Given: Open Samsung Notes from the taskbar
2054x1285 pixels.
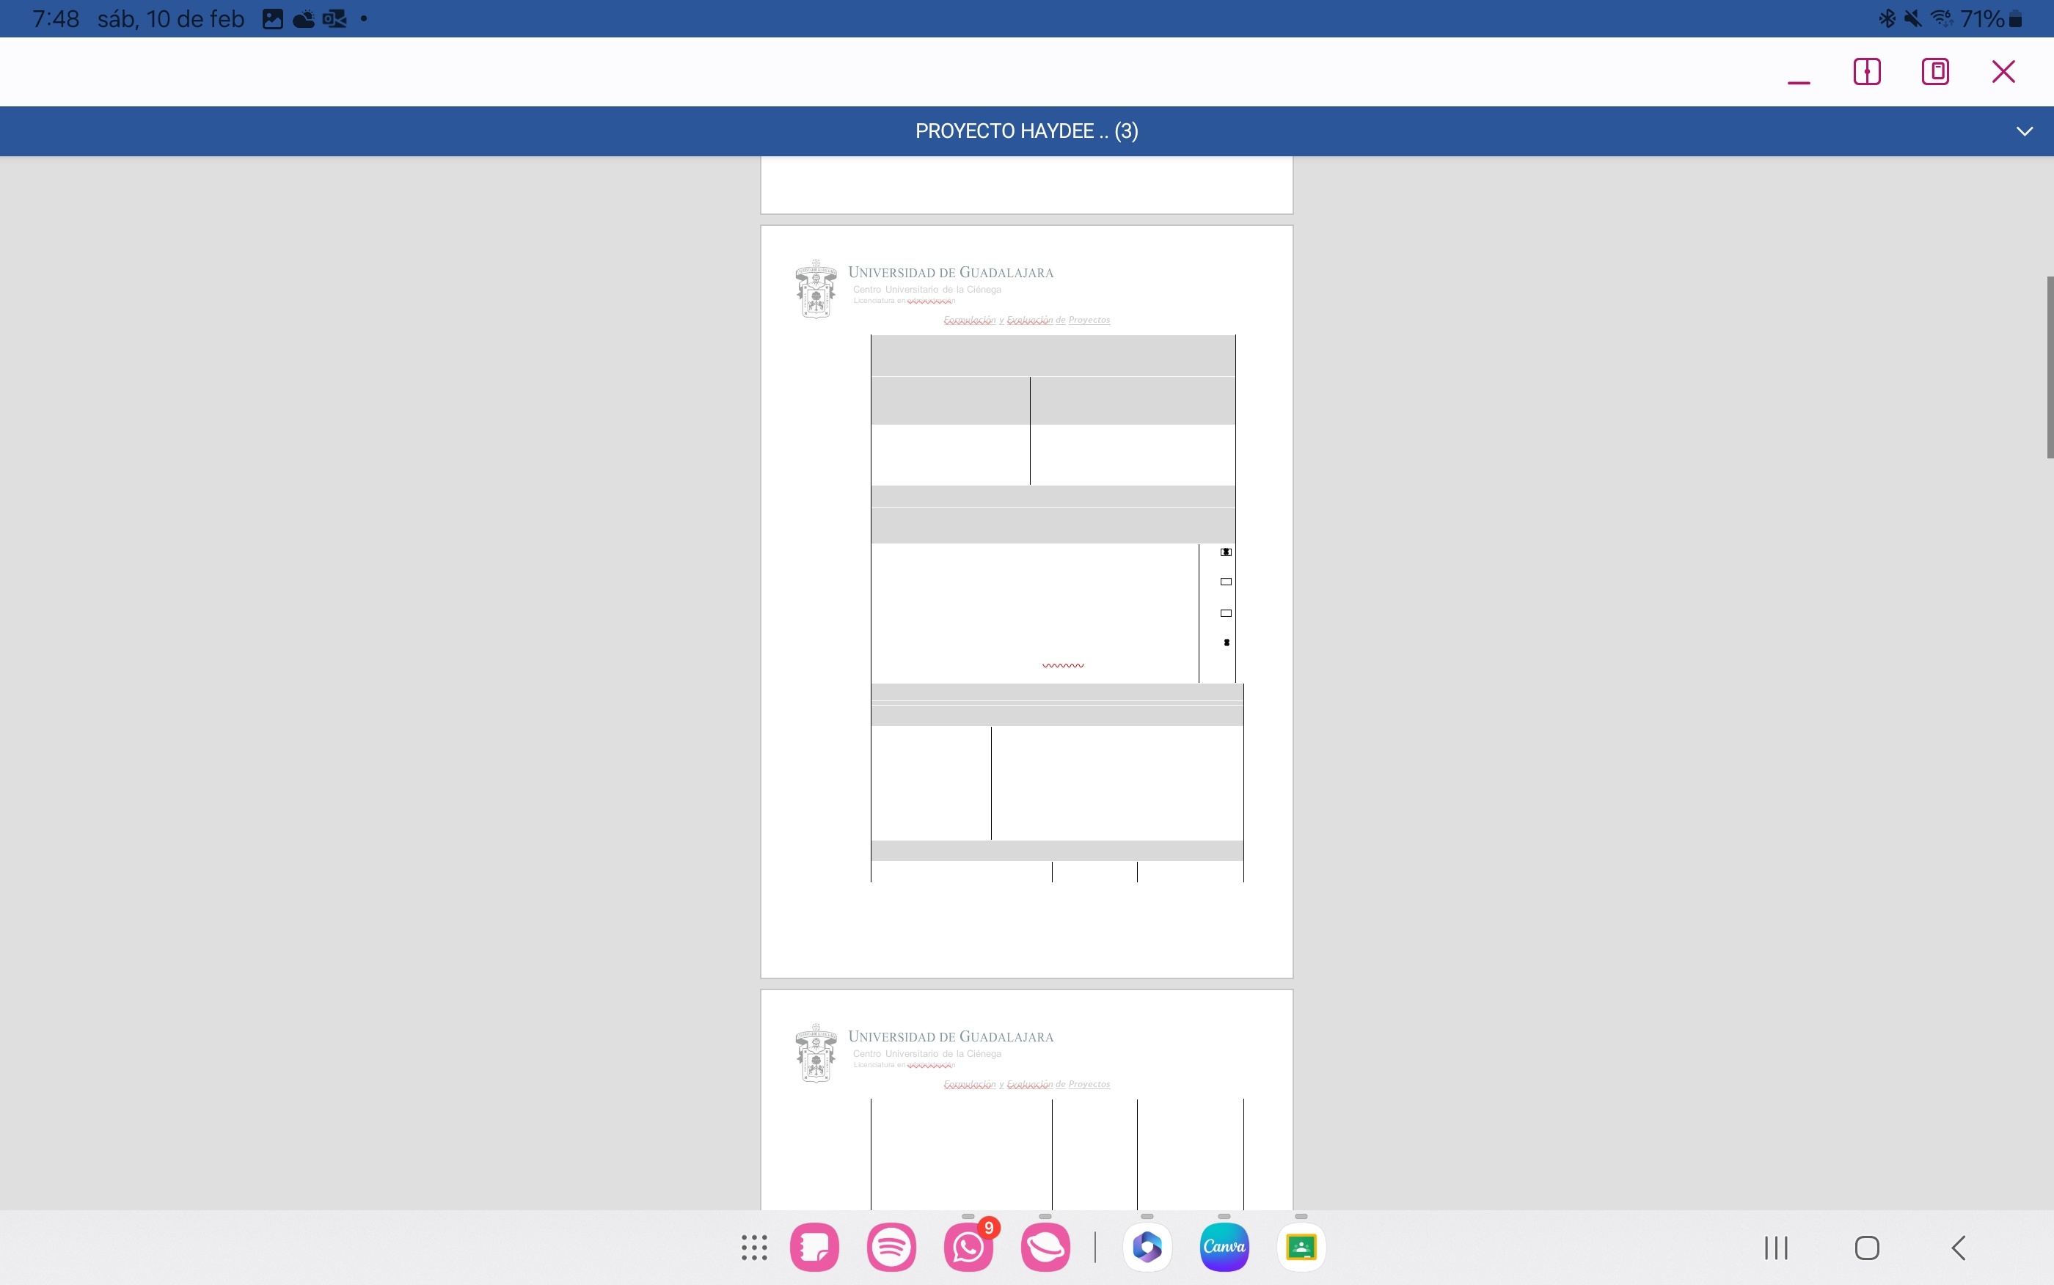Looking at the screenshot, I should 814,1247.
